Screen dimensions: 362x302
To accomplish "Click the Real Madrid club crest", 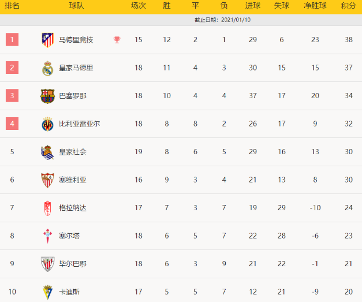I will pos(47,68).
